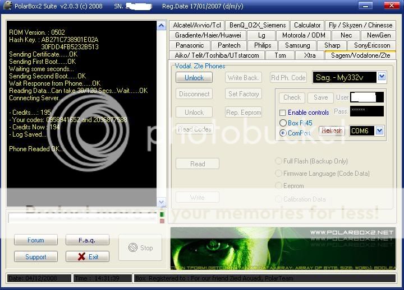Image resolution: width=404 pixels, height=290 pixels.
Task: Open the Calculator tab
Action: tap(307, 25)
